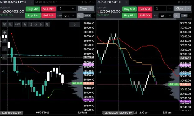Click the copy template icon in chart toolbar
The height and width of the screenshot is (116, 194).
(x=47, y=25)
